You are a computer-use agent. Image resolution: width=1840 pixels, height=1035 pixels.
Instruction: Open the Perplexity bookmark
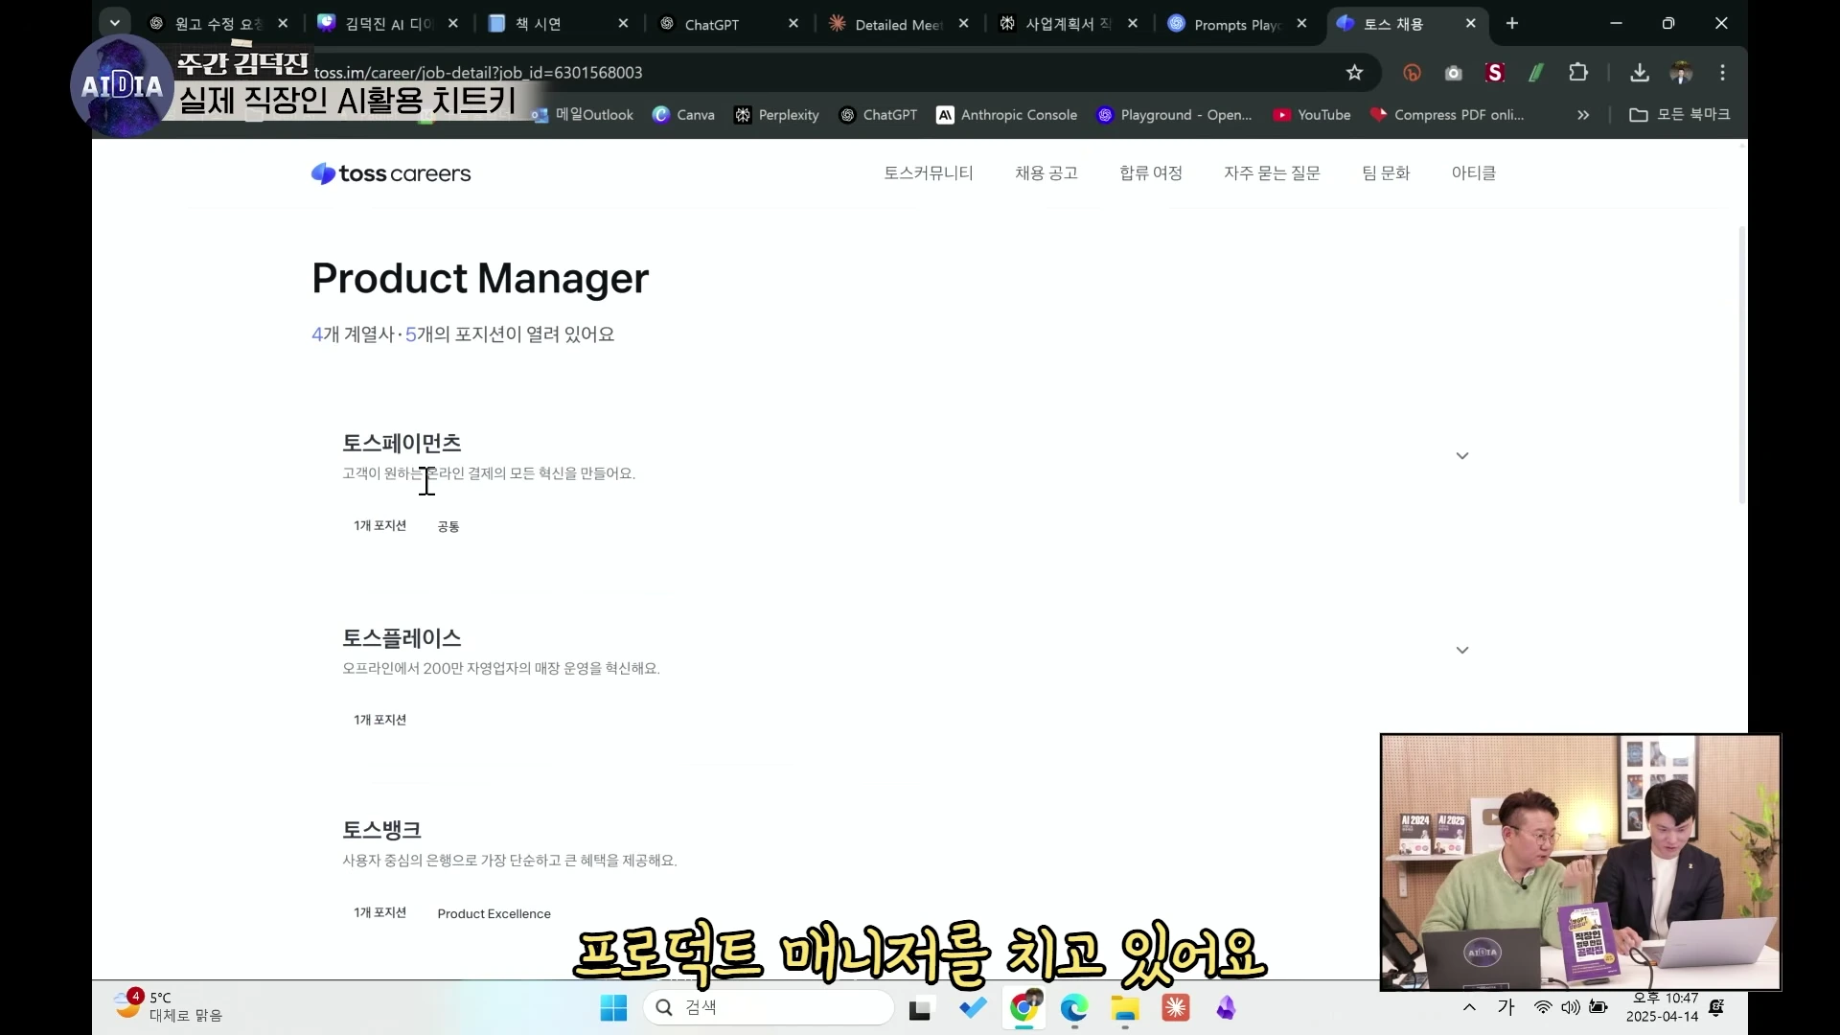[776, 115]
